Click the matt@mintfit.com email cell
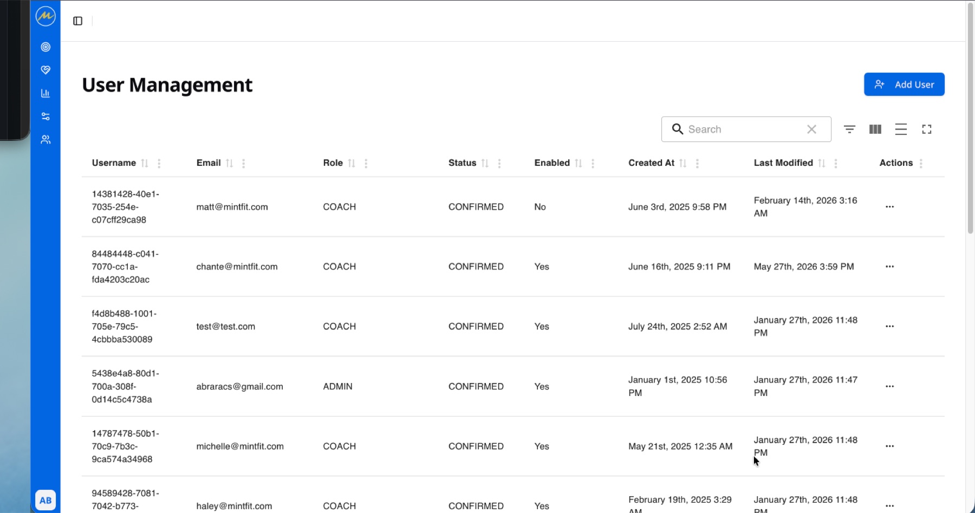Image resolution: width=975 pixels, height=513 pixels. coord(232,207)
